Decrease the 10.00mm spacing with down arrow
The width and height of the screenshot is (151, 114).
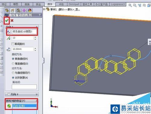[x=35, y=50]
